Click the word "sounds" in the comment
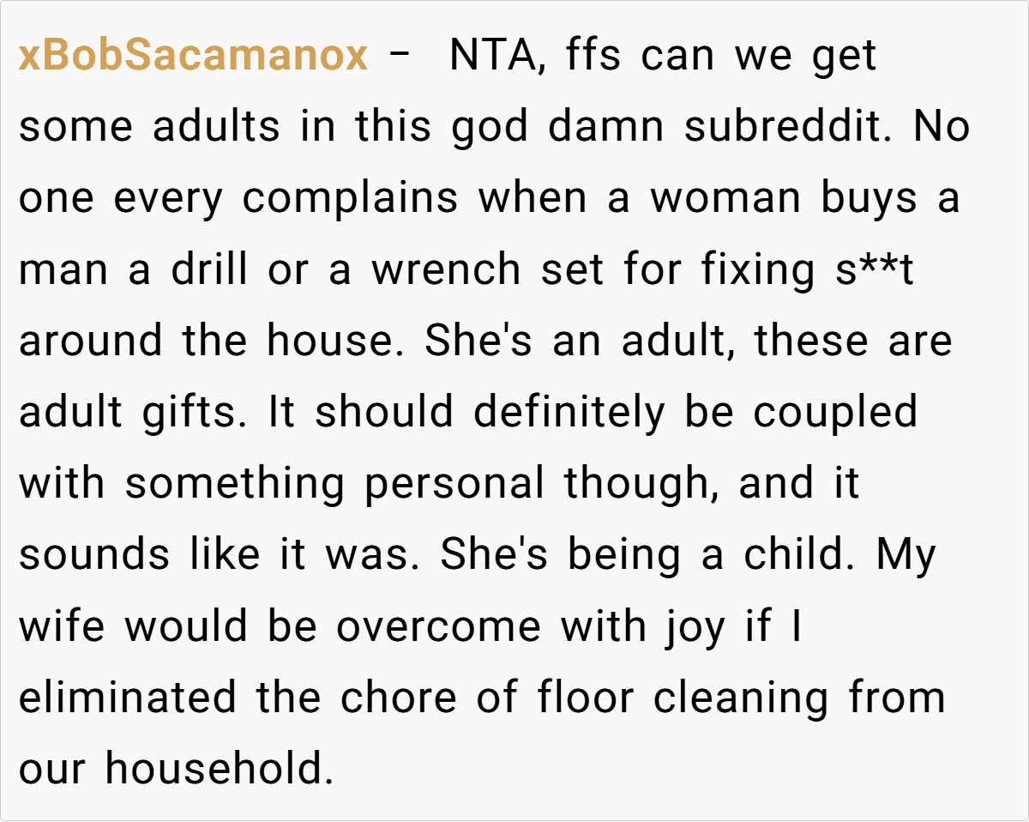Viewport: 1029px width, 822px height. [x=94, y=555]
